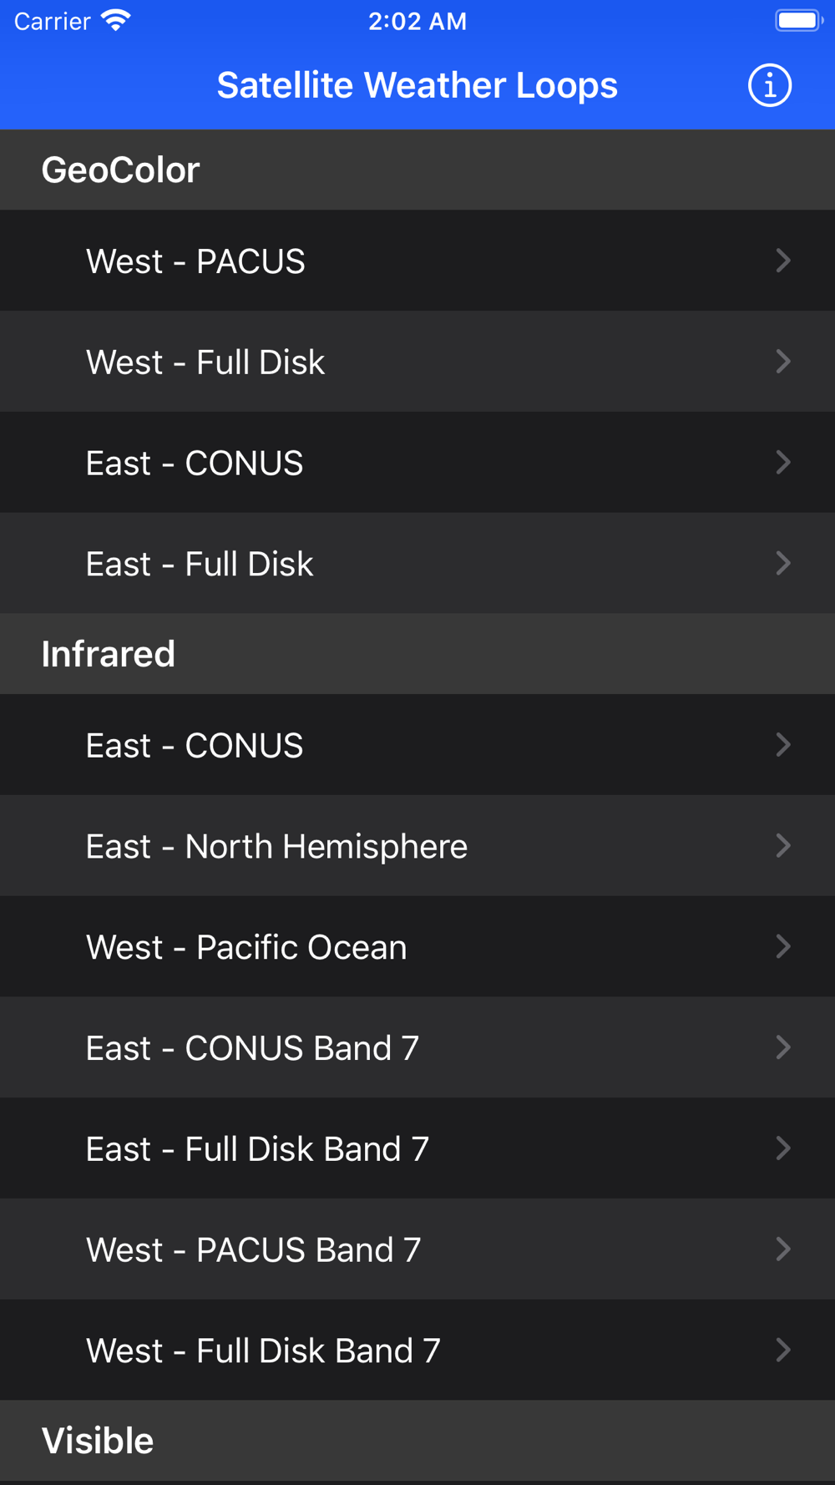Screen dimensions: 835x1485
Task: Tap chevron beside East - North Hemisphere
Action: click(x=783, y=845)
